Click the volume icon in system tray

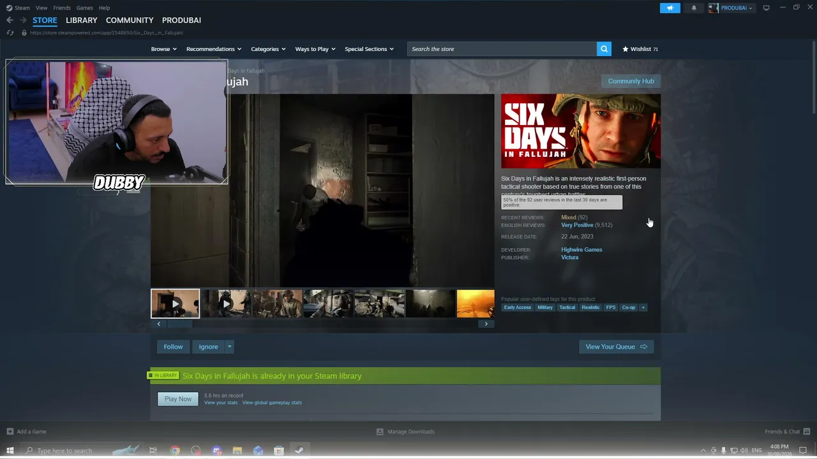click(744, 451)
